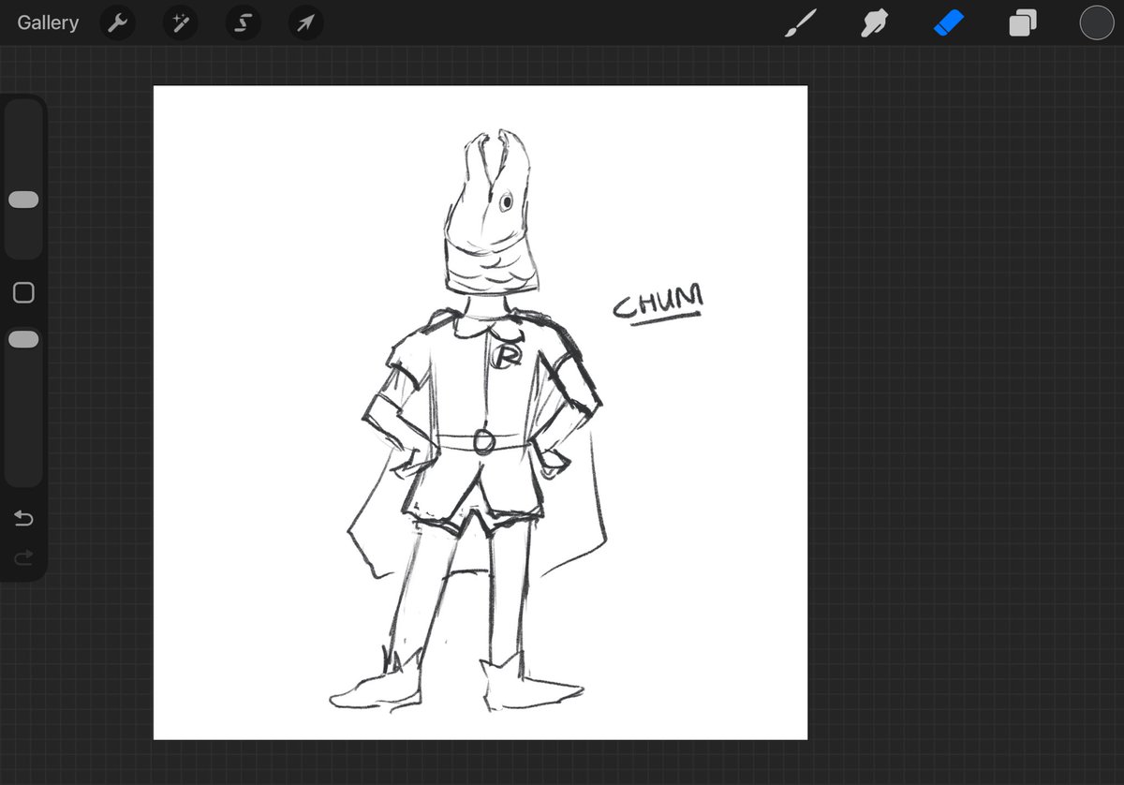Redo the last undone stroke
1124x785 pixels.
point(23,558)
